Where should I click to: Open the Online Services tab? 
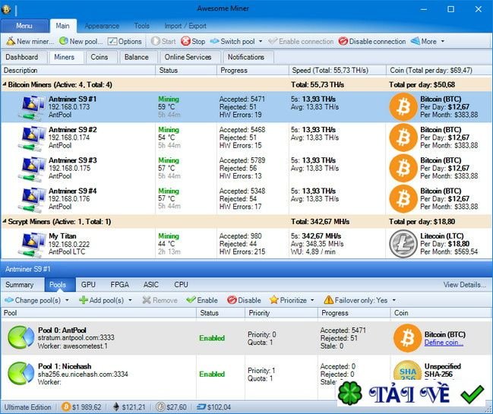point(188,57)
